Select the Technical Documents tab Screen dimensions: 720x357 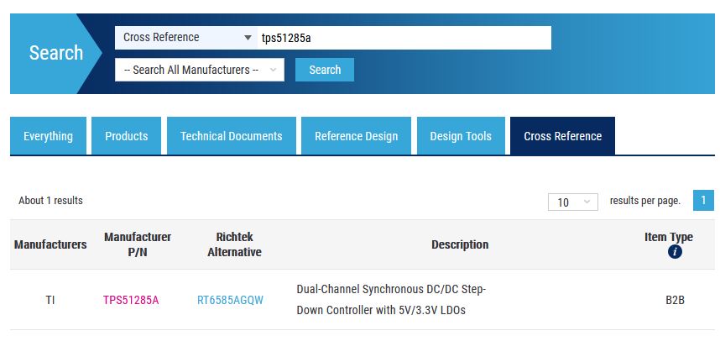pyautogui.click(x=232, y=136)
